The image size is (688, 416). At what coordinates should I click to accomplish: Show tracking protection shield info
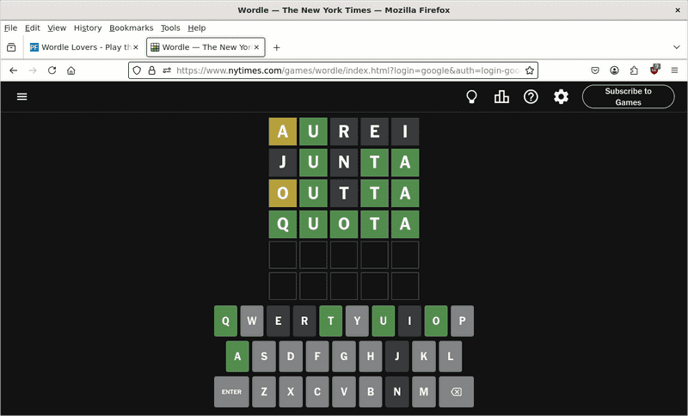tap(137, 70)
